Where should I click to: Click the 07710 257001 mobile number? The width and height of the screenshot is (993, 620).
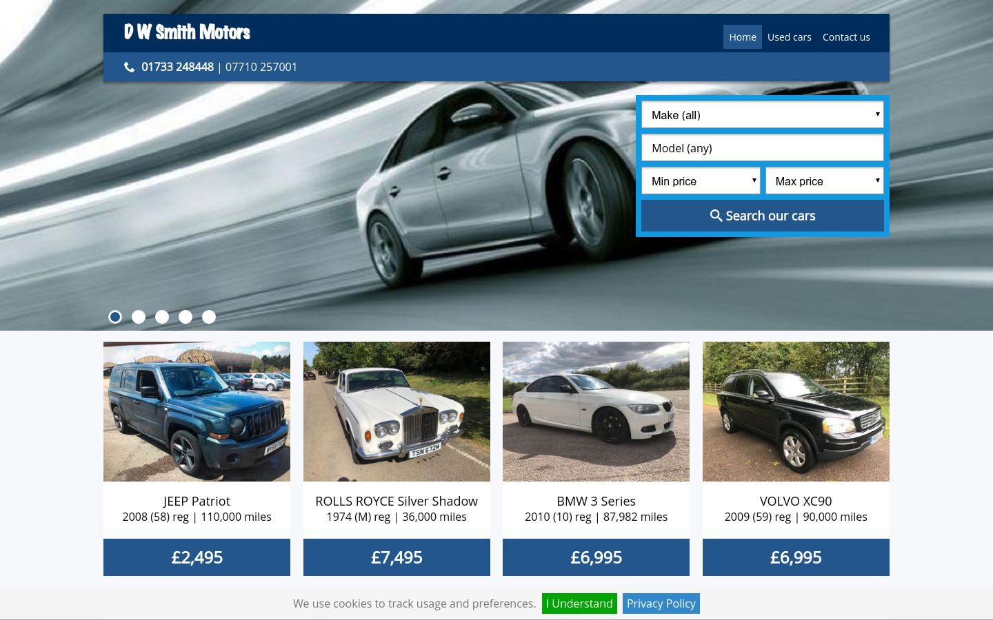261,67
